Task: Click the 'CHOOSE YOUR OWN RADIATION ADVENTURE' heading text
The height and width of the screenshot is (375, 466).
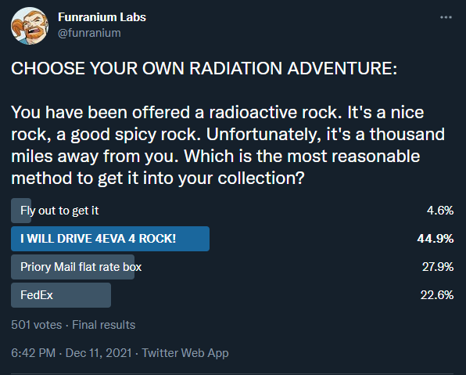Action: click(204, 68)
